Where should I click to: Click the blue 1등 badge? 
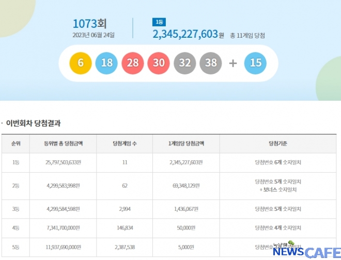tap(158, 22)
